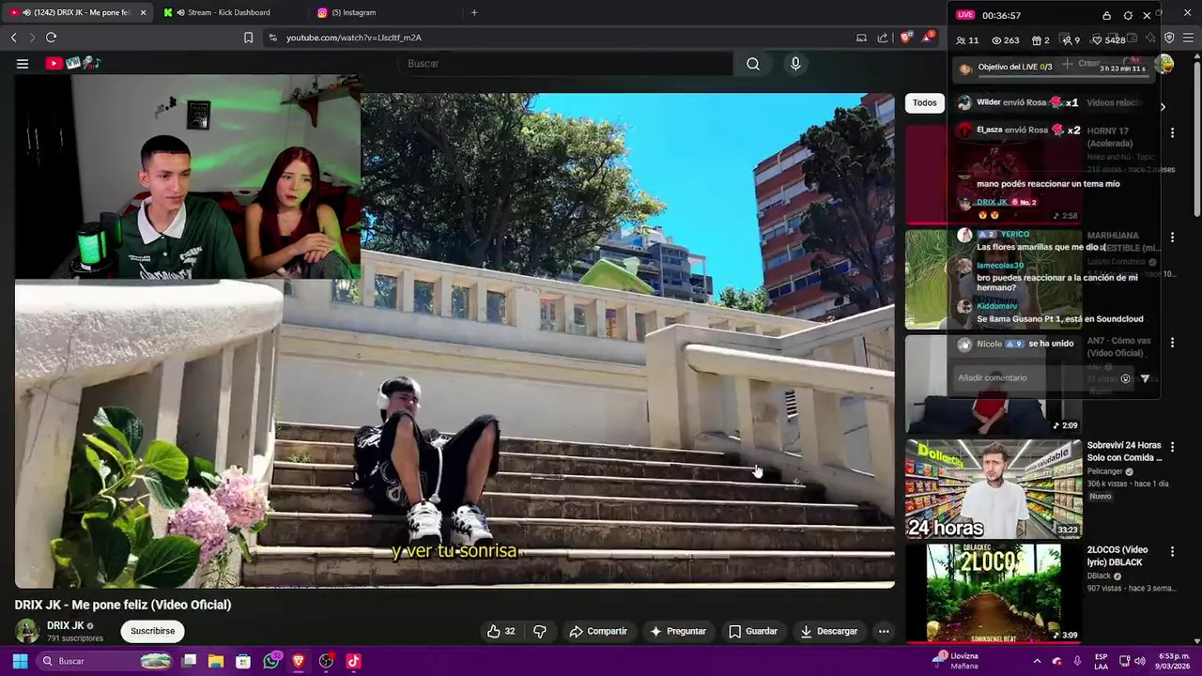The image size is (1202, 676).
Task: Open the Sobreviví 24 Horas video thumbnail
Action: coord(994,488)
